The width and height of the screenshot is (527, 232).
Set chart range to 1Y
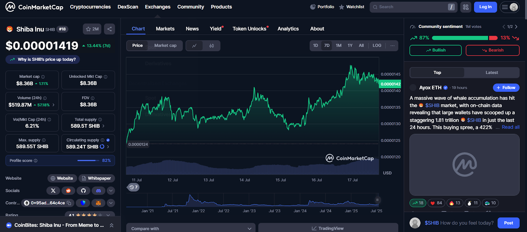pos(350,46)
